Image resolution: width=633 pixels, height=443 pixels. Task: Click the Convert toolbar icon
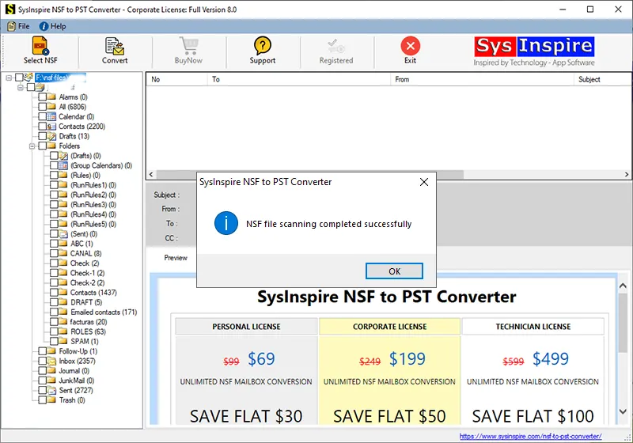pyautogui.click(x=115, y=46)
